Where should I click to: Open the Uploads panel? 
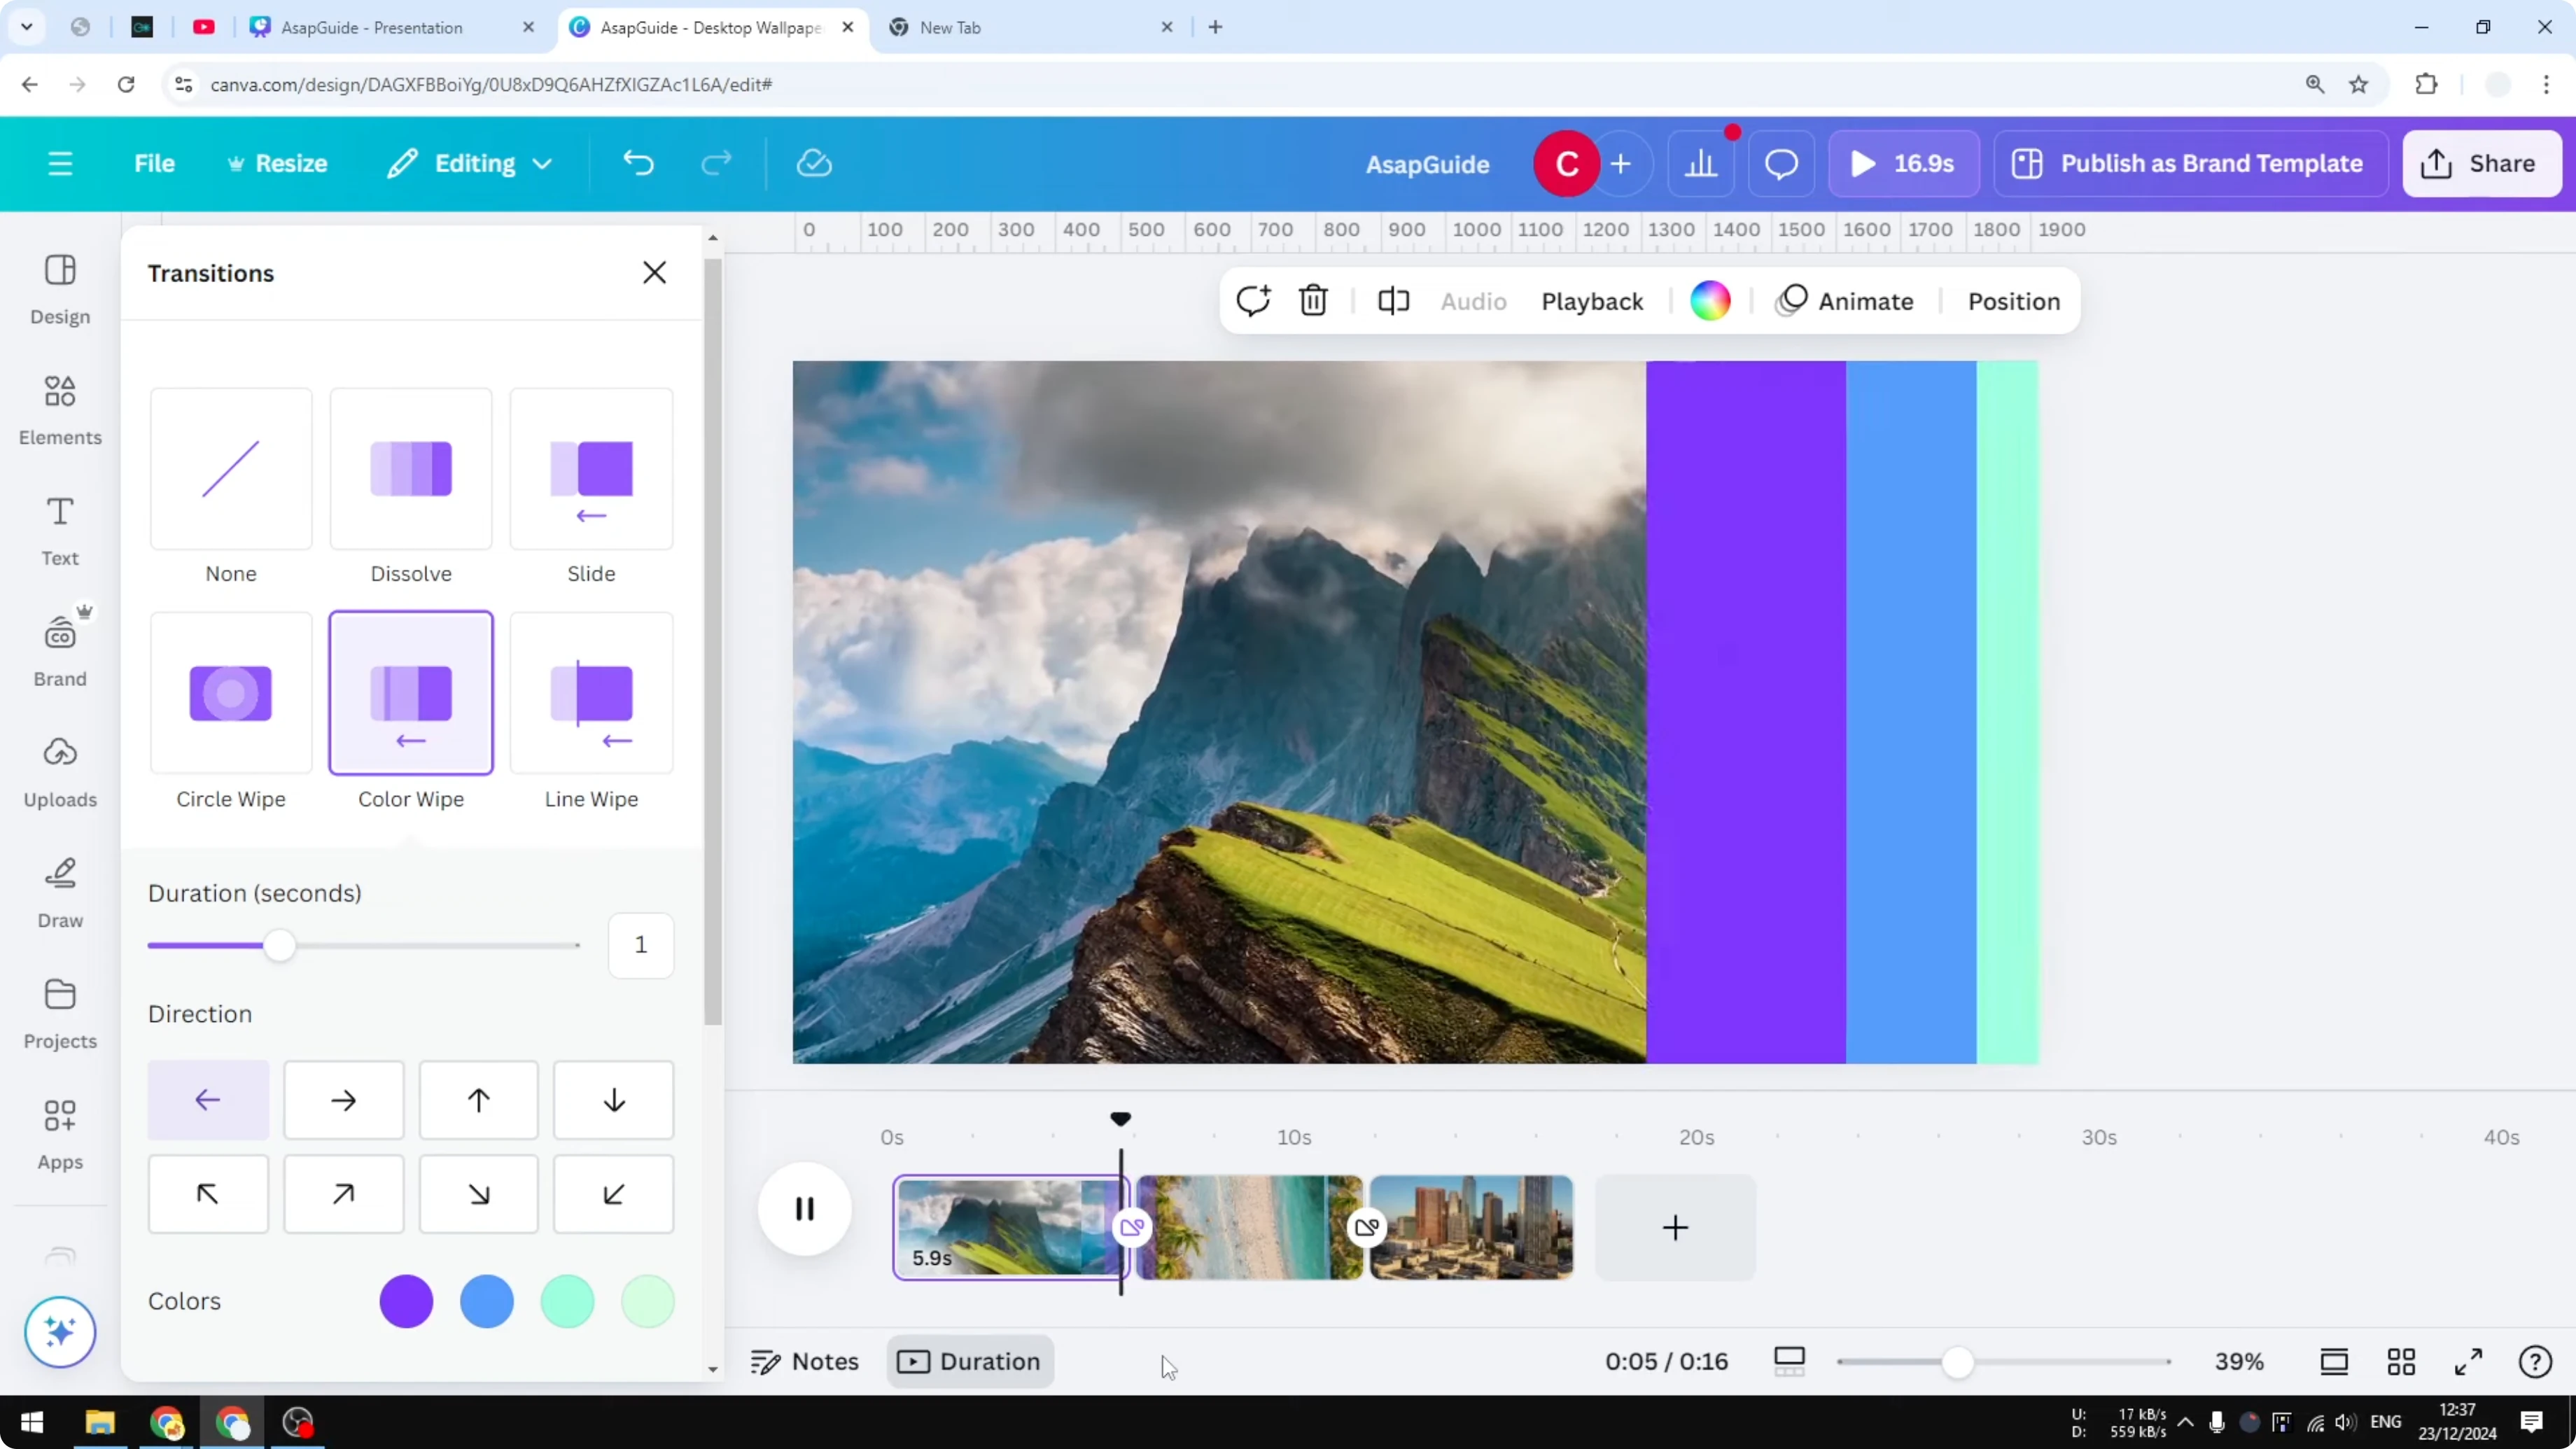tap(59, 770)
